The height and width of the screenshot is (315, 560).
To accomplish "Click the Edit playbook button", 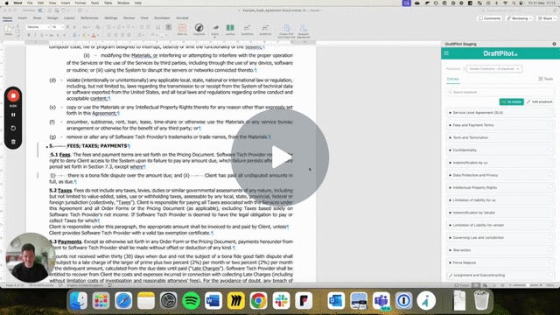I will point(540,101).
